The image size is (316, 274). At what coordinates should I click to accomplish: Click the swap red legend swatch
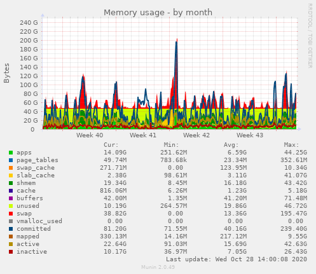11,214
